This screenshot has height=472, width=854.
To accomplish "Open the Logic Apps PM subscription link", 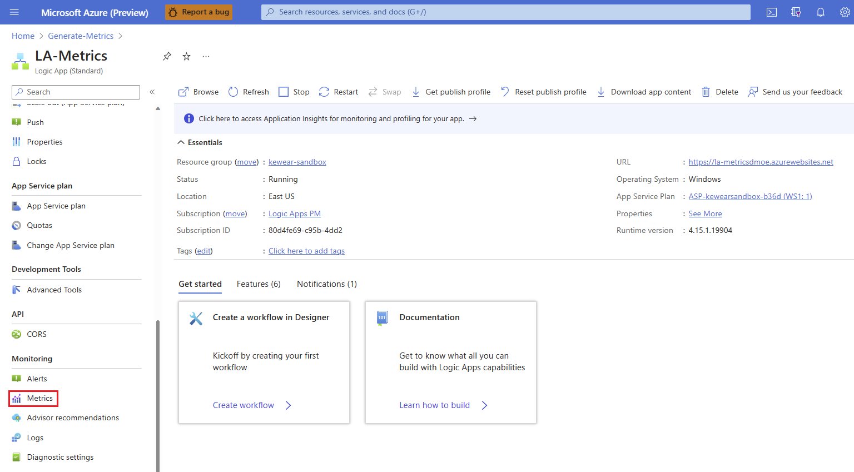I will point(295,213).
